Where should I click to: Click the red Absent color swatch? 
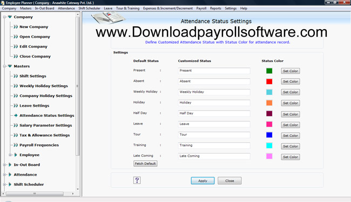[x=269, y=81]
